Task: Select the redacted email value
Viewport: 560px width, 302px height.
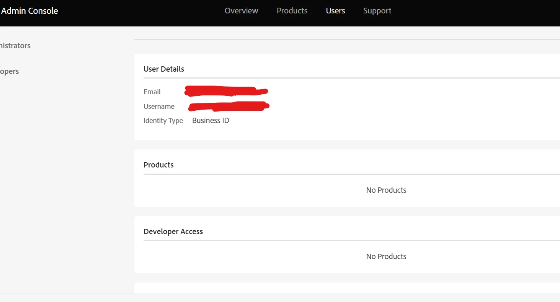Action: pyautogui.click(x=226, y=91)
